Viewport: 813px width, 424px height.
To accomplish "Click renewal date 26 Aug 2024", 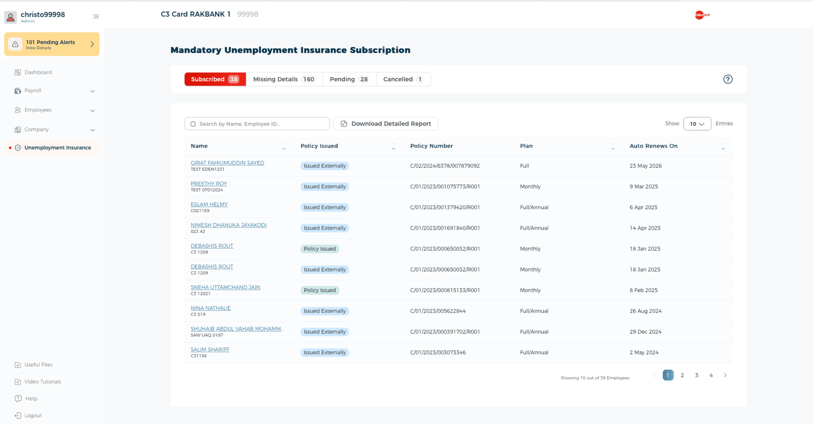I will 645,311.
